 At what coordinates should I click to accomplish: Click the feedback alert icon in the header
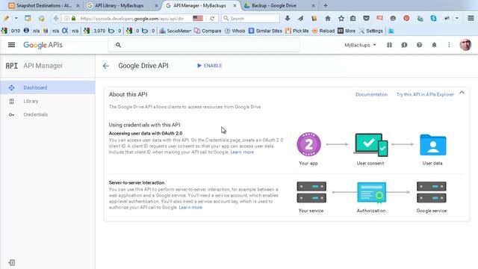click(x=404, y=45)
